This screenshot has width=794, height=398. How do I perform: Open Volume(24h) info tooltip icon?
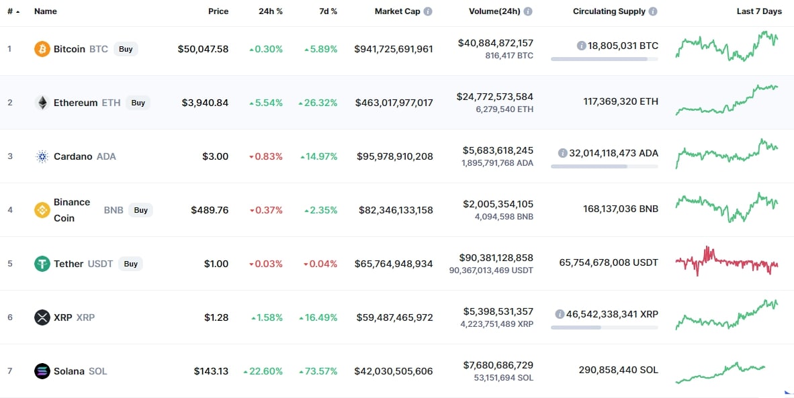(x=528, y=11)
